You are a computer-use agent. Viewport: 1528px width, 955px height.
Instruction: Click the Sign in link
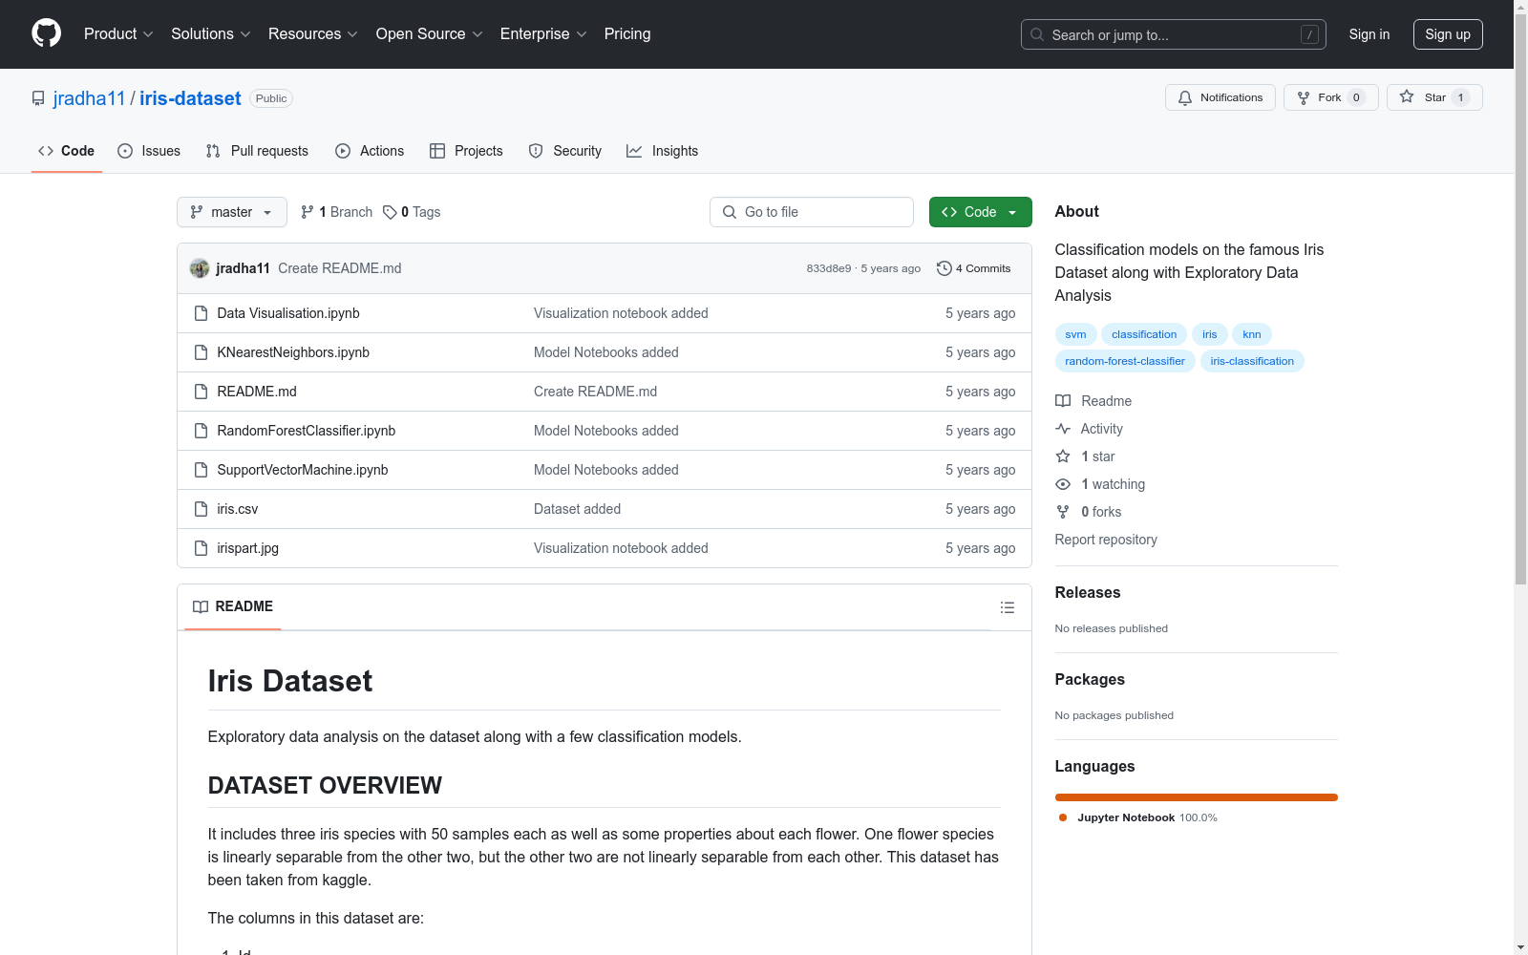1369,34
